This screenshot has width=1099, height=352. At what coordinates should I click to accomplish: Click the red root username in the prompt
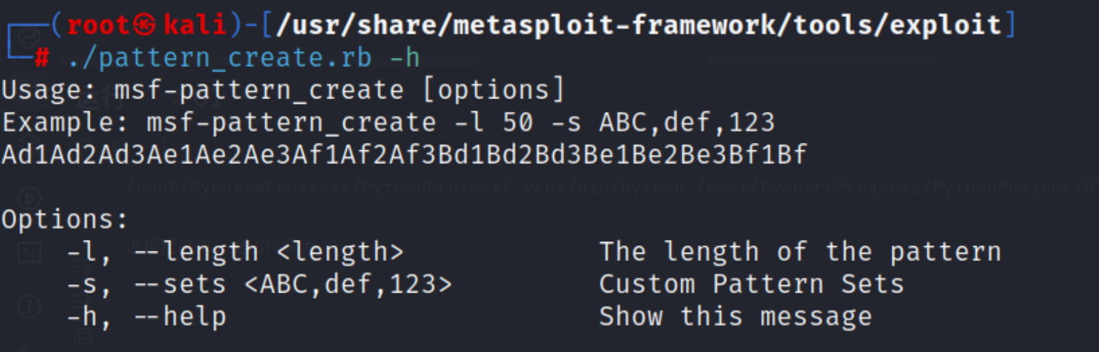click(x=98, y=26)
